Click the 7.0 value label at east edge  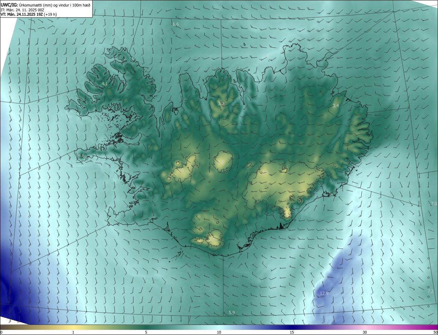point(434,204)
